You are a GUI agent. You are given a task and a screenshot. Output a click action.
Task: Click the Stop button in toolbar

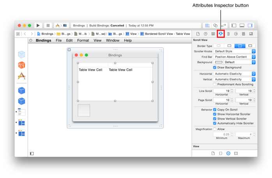pyautogui.click(x=48, y=25)
